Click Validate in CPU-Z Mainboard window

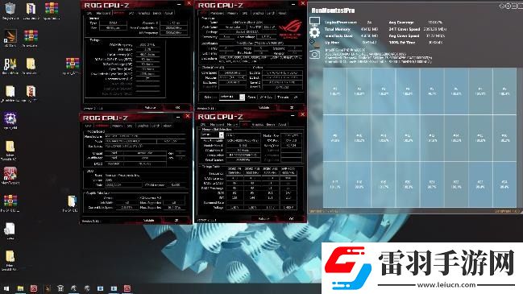click(149, 221)
